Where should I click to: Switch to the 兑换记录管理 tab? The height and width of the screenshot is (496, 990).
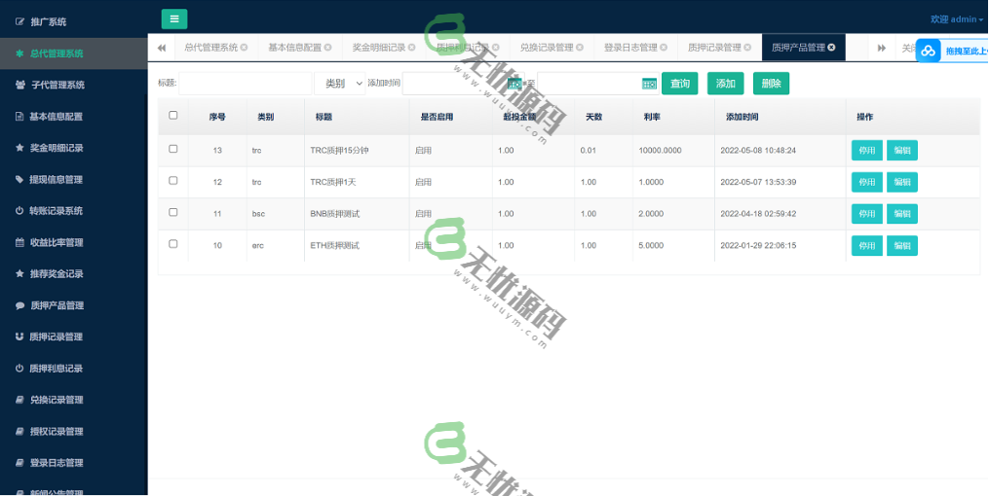[546, 48]
